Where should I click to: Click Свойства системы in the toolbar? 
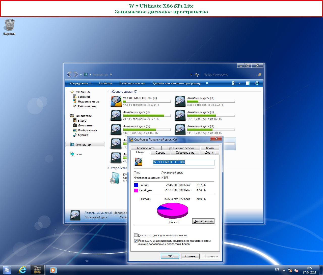pyautogui.click(x=132, y=83)
